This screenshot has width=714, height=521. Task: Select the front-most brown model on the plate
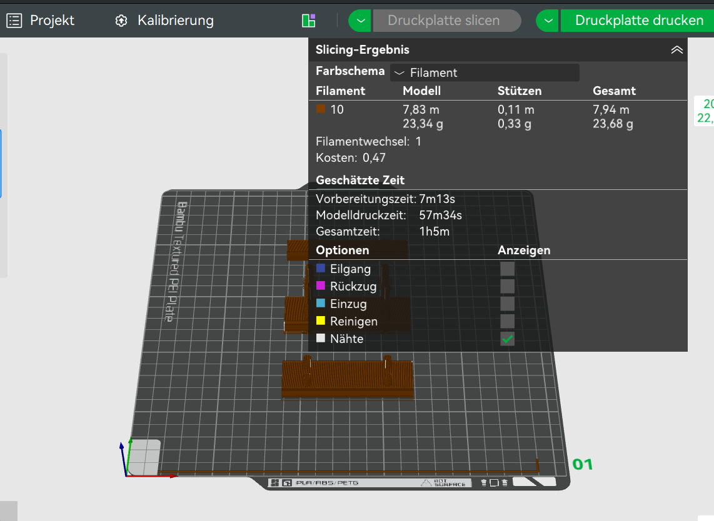click(x=347, y=379)
